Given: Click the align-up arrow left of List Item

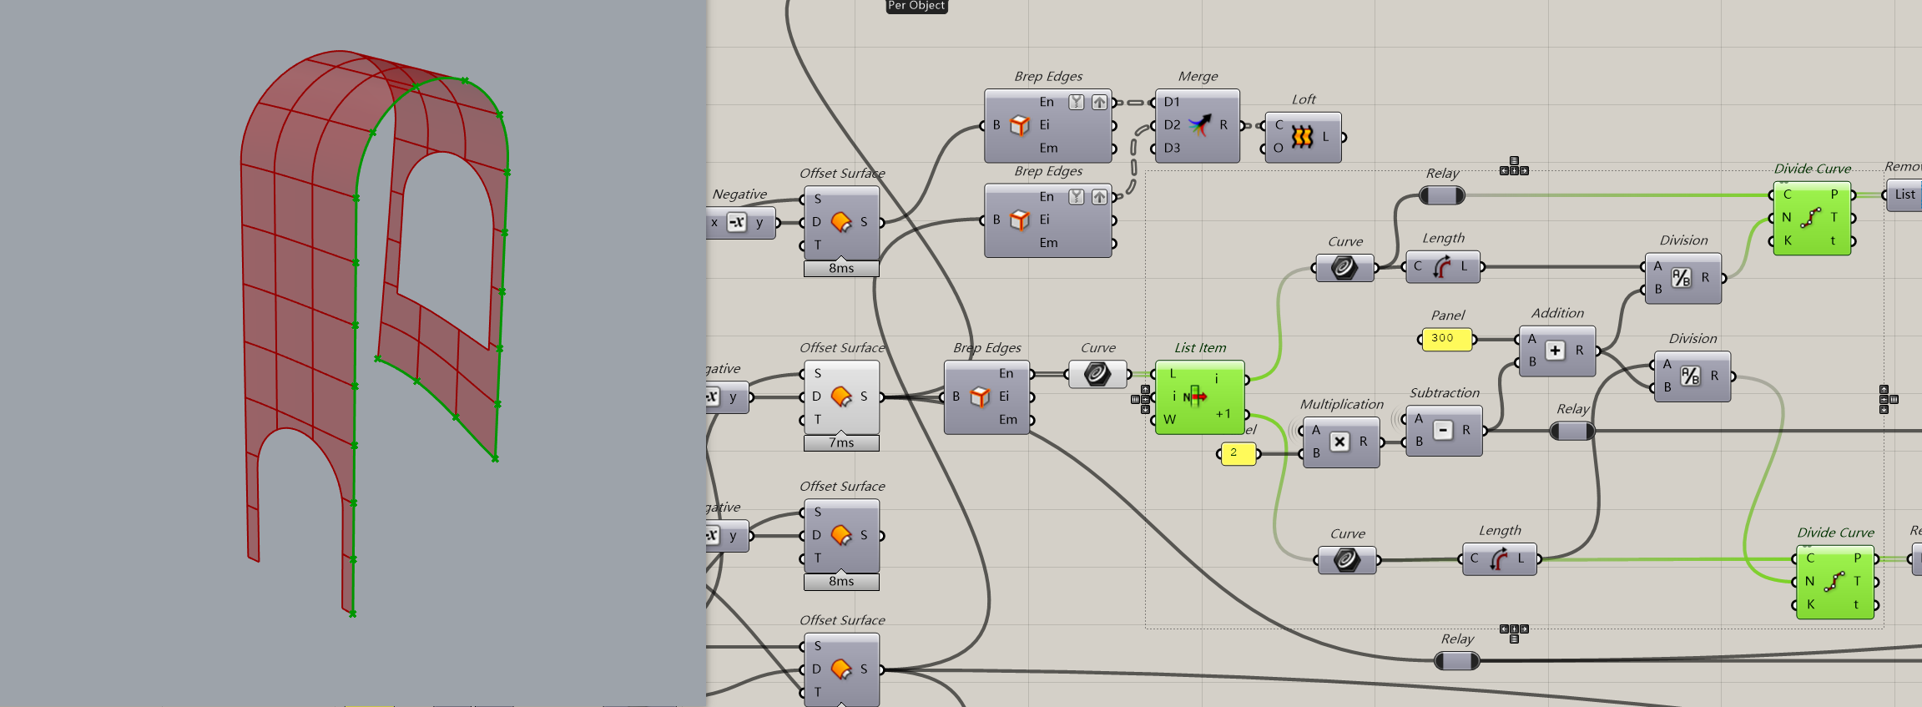Looking at the screenshot, I should pyautogui.click(x=1145, y=389).
